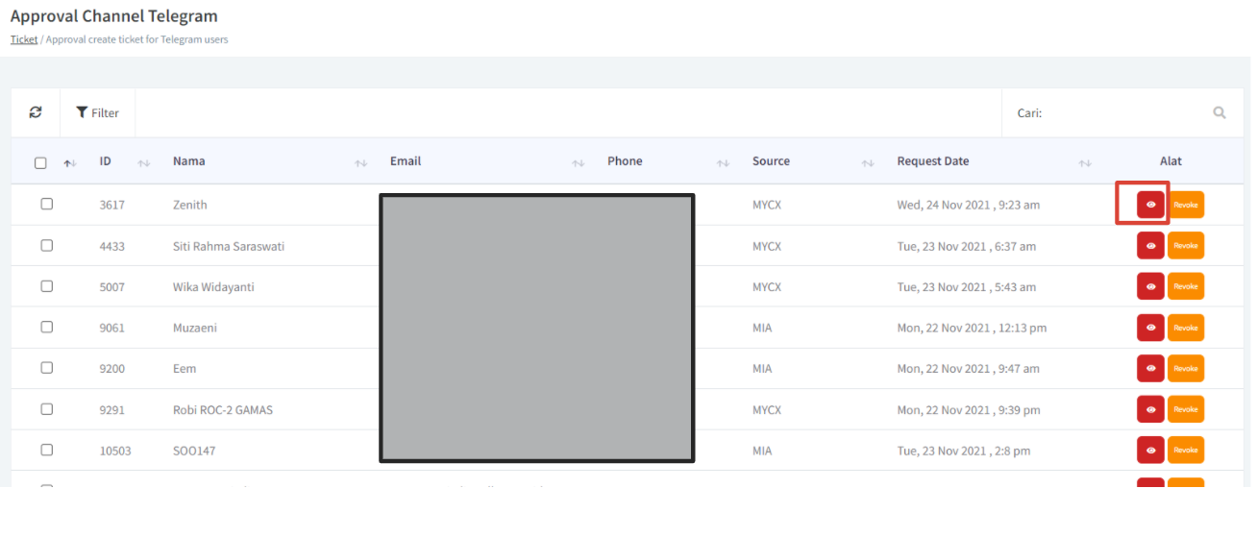Open view icon in Muzaeni row
The height and width of the screenshot is (537, 1257).
click(x=1149, y=328)
